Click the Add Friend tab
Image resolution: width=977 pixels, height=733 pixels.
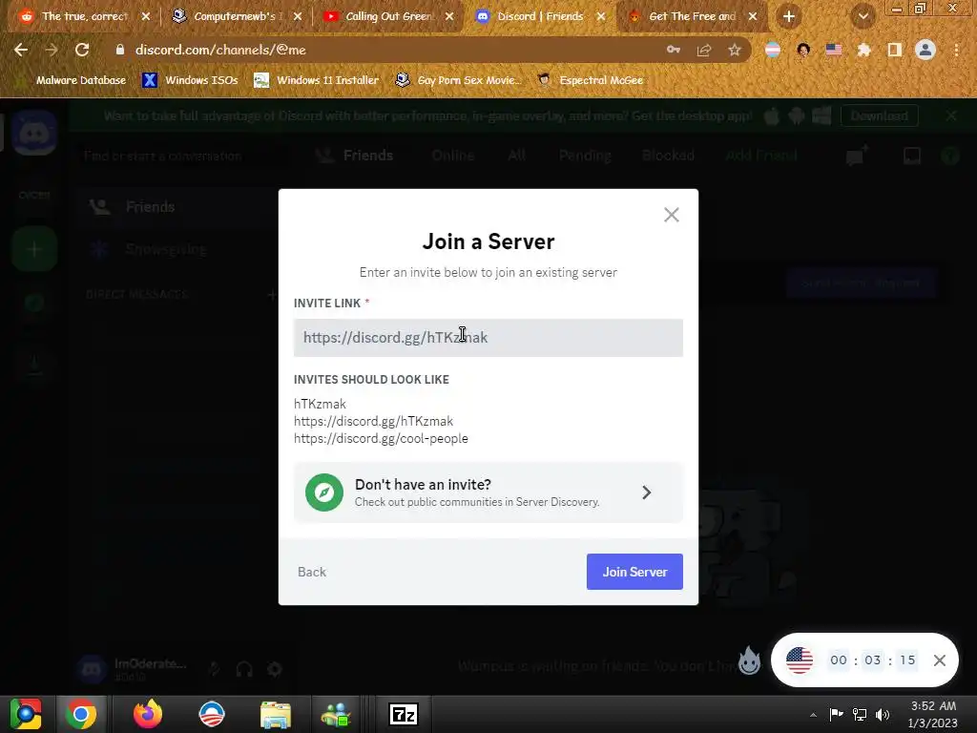(760, 156)
